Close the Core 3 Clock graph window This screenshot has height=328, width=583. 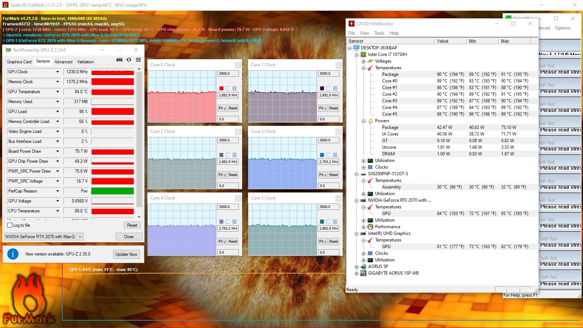[x=339, y=131]
